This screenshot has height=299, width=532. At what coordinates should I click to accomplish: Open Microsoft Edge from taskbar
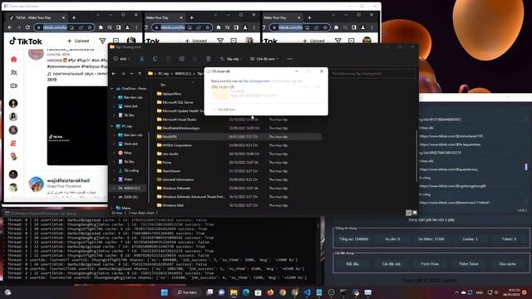point(246,292)
